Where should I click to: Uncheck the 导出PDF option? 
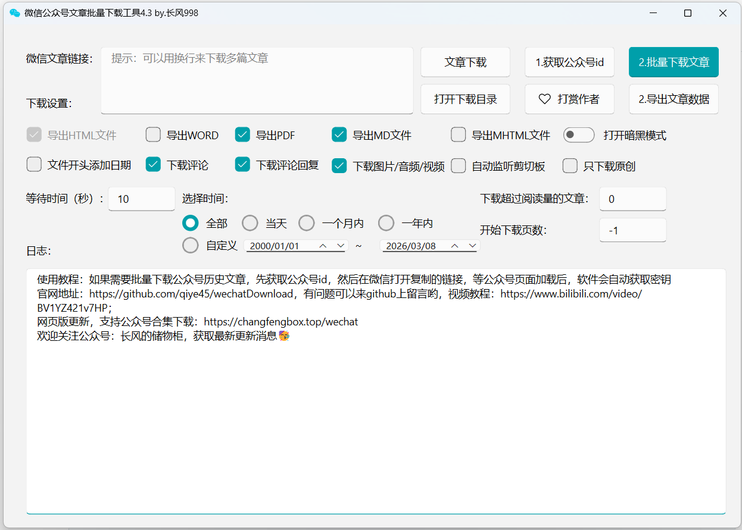click(242, 135)
